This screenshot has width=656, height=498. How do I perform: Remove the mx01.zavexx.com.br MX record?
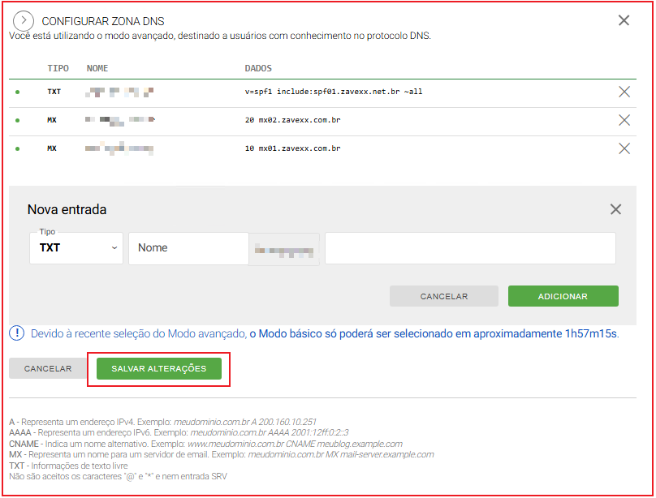click(x=624, y=148)
